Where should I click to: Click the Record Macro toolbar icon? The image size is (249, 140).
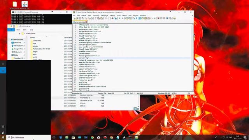pyautogui.click(x=158, y=18)
